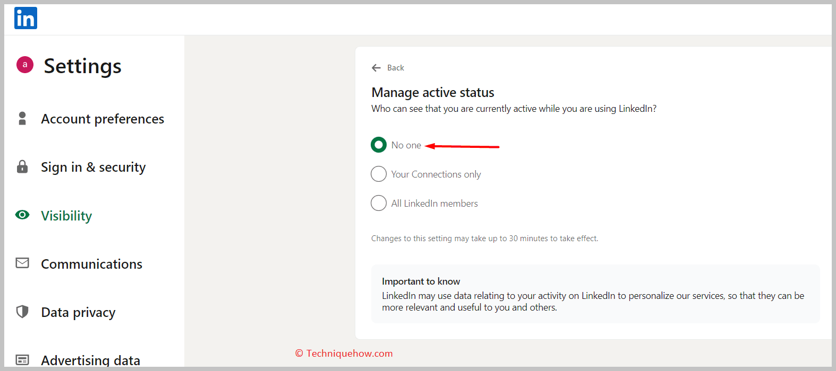Screen dimensions: 836x371
Task: Open Sign in & security section
Action: click(x=93, y=167)
